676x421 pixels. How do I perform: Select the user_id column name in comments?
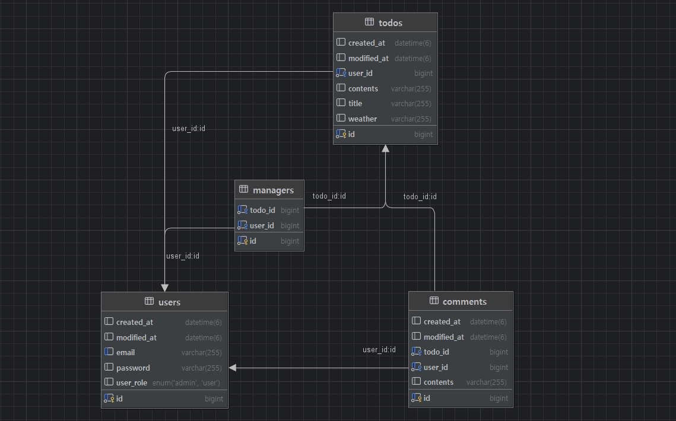[x=436, y=368]
